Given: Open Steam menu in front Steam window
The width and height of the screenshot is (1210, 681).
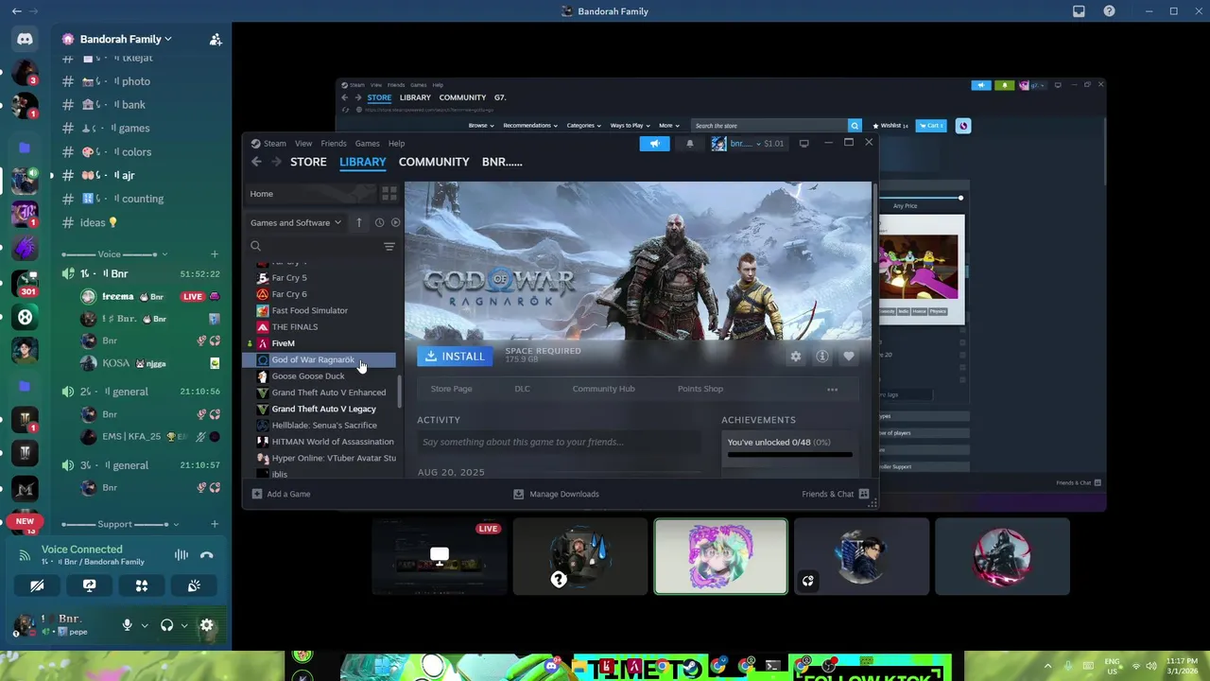Looking at the screenshot, I should coord(275,144).
